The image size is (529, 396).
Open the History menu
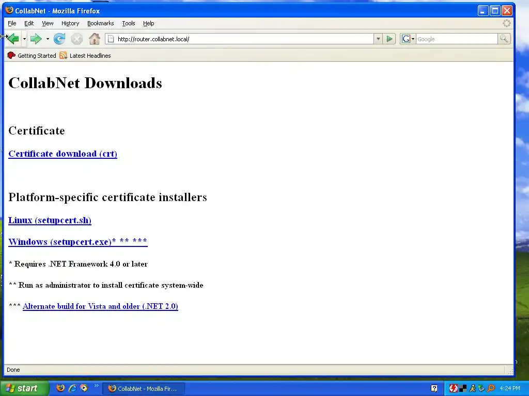[x=70, y=23]
